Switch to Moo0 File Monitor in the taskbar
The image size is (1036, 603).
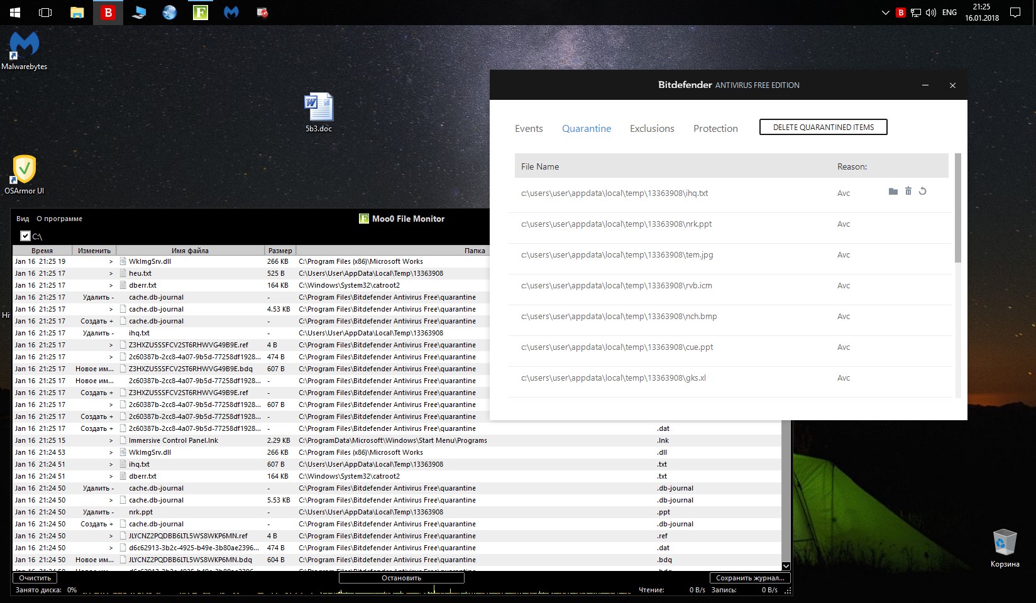pyautogui.click(x=201, y=13)
